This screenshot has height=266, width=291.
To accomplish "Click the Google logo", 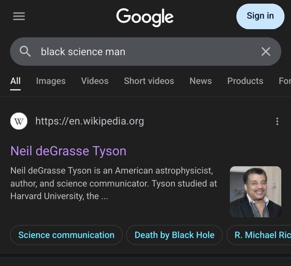I will pos(145,17).
